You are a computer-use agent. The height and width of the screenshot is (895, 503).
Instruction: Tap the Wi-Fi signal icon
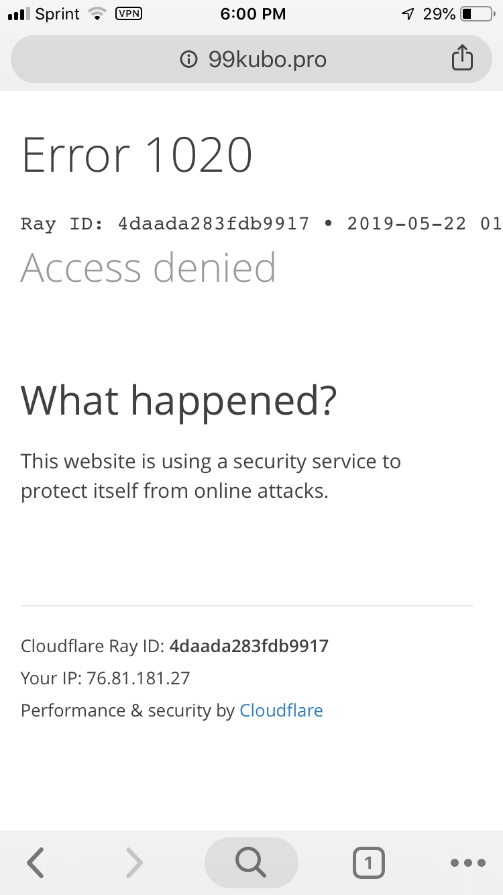tap(98, 14)
